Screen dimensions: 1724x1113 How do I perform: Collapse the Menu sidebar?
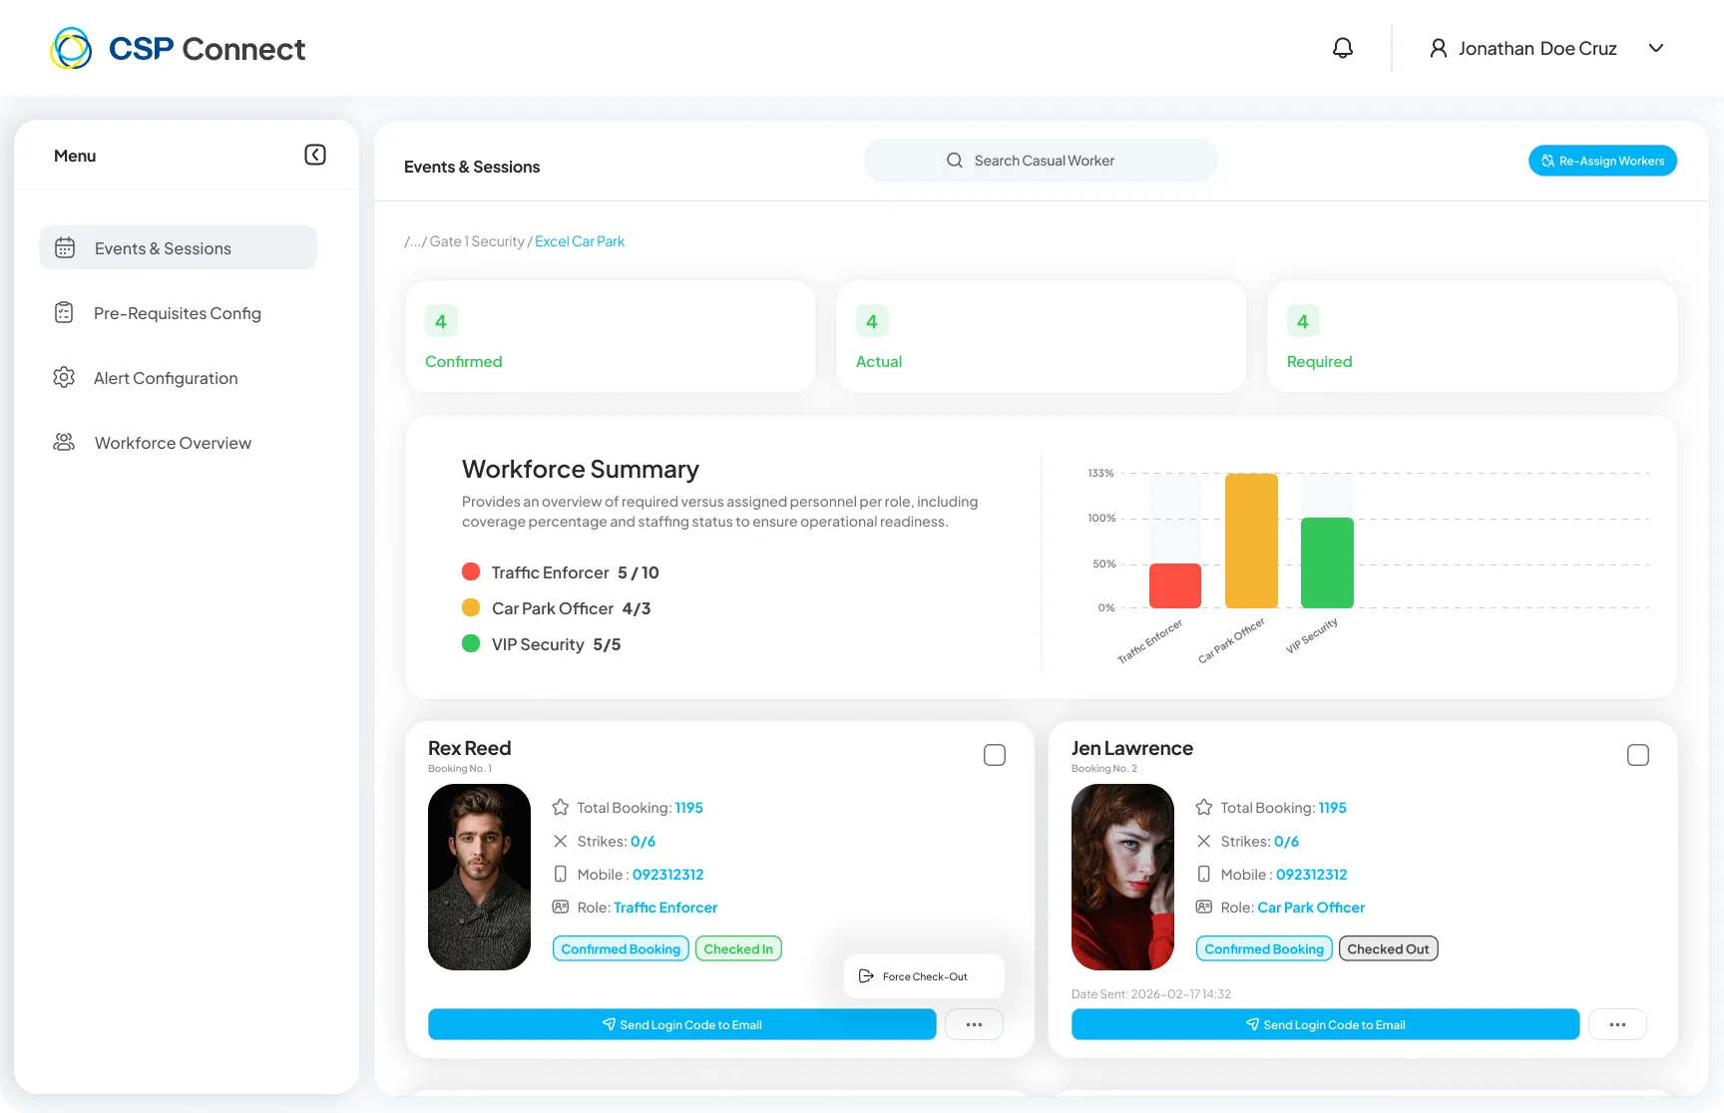tap(315, 155)
